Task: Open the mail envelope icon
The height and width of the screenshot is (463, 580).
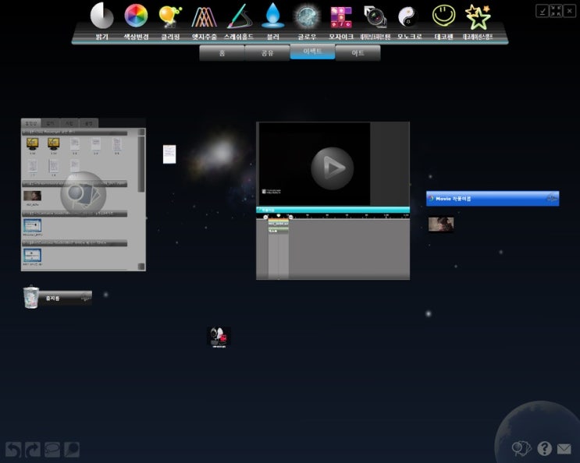Action: (564, 448)
